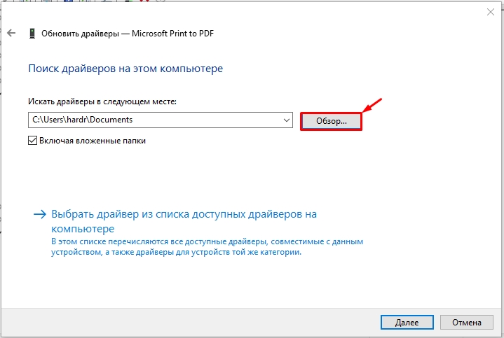504x338 pixels.
Task: Go back using the left arrow icon
Action: click(11, 33)
